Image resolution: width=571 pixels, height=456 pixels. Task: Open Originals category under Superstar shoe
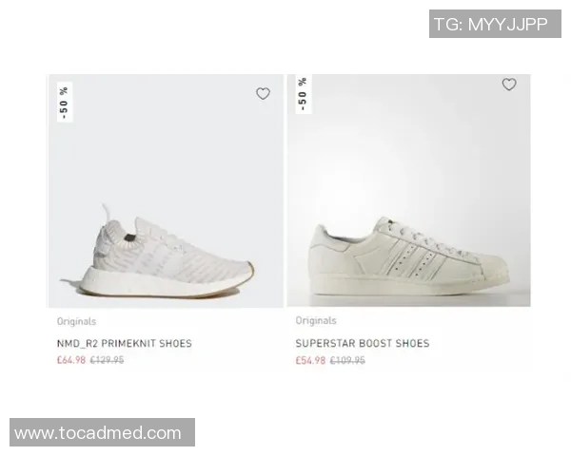click(x=316, y=321)
